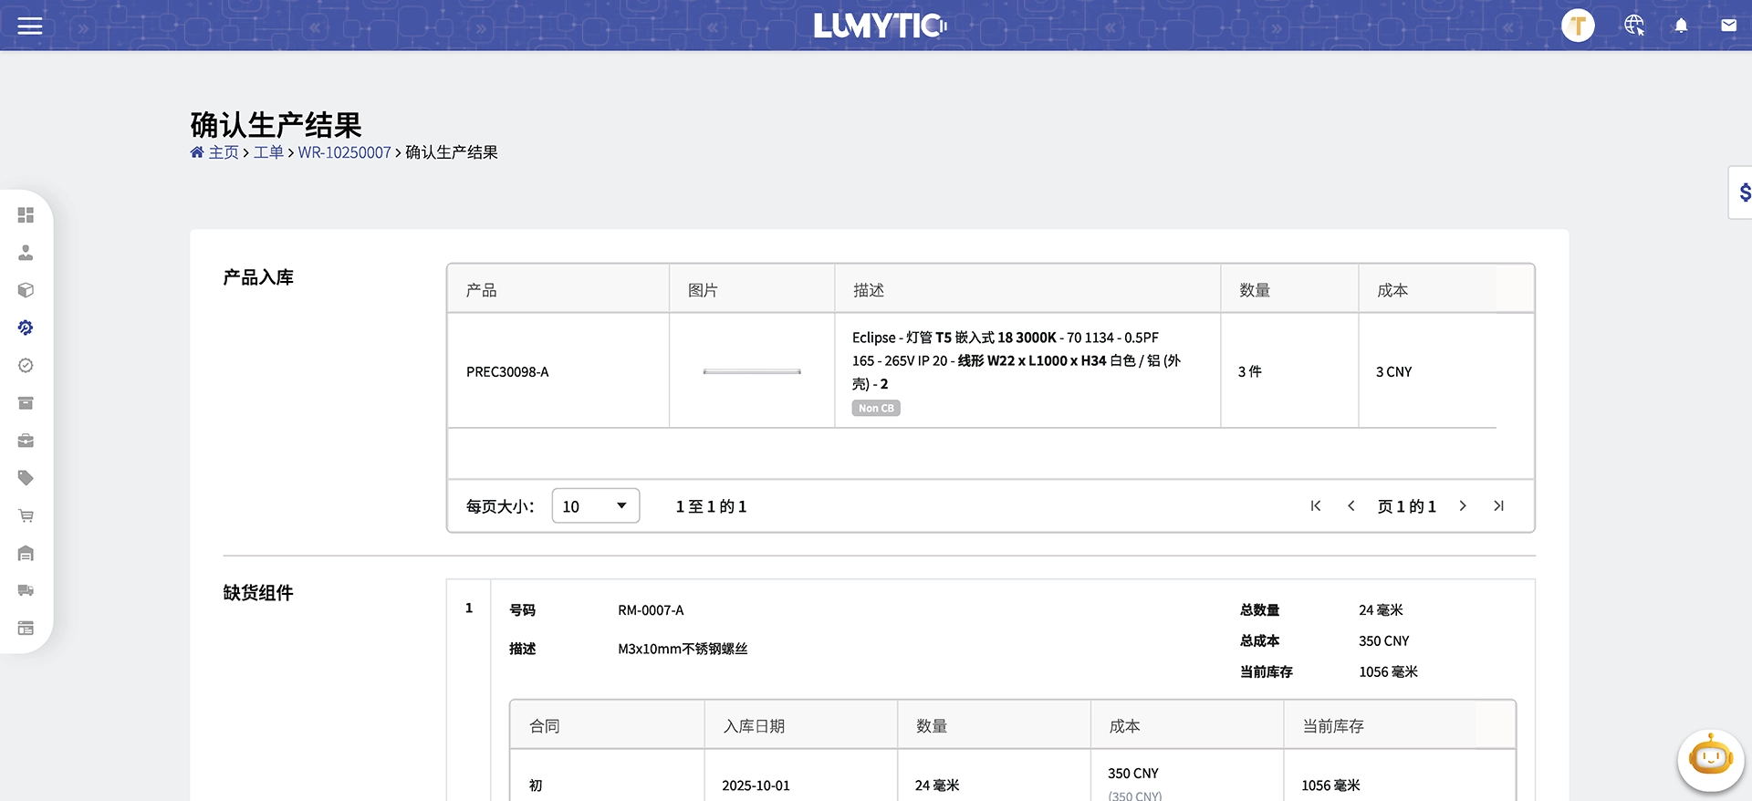Open the user avatar profile menu
The image size is (1752, 801).
coord(1578,26)
